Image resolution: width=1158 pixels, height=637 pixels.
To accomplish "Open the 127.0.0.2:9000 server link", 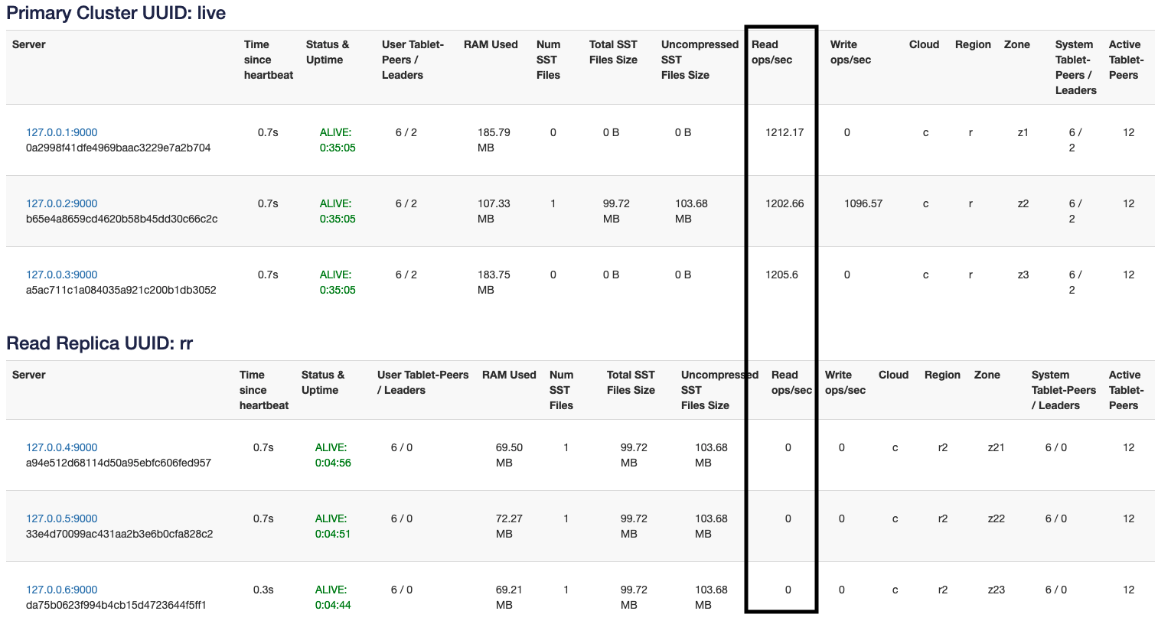I will [60, 203].
